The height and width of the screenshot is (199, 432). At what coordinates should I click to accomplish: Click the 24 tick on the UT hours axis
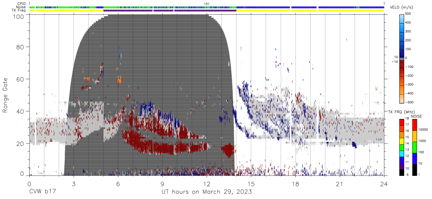[384, 184]
